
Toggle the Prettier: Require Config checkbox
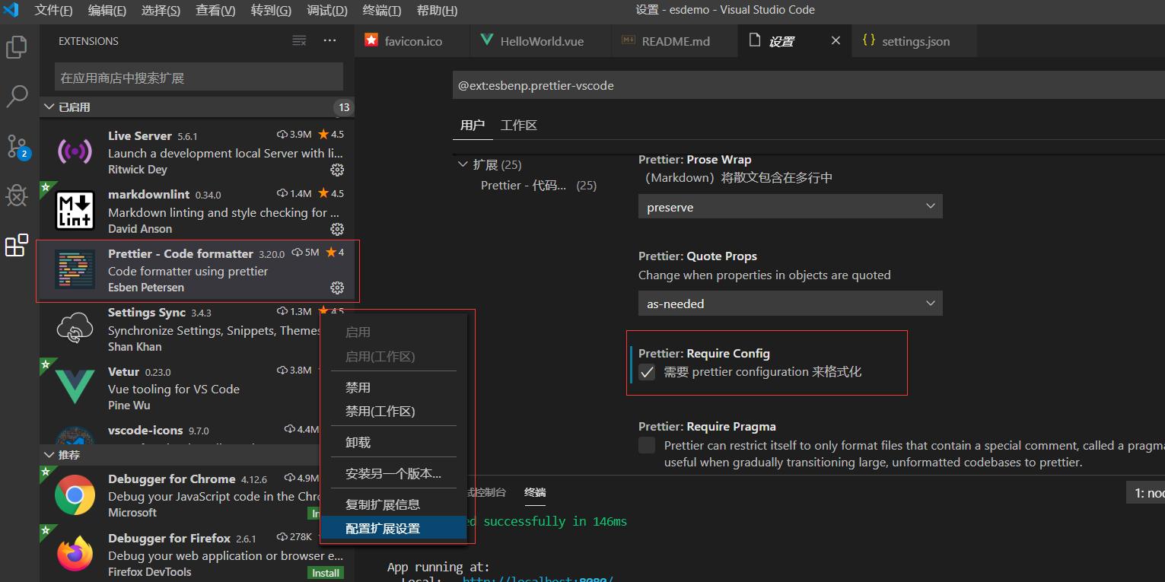coord(647,372)
